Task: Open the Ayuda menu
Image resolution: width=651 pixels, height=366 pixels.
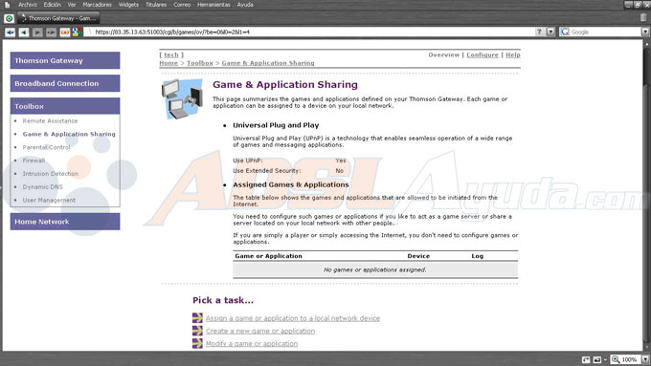Action: [x=245, y=5]
